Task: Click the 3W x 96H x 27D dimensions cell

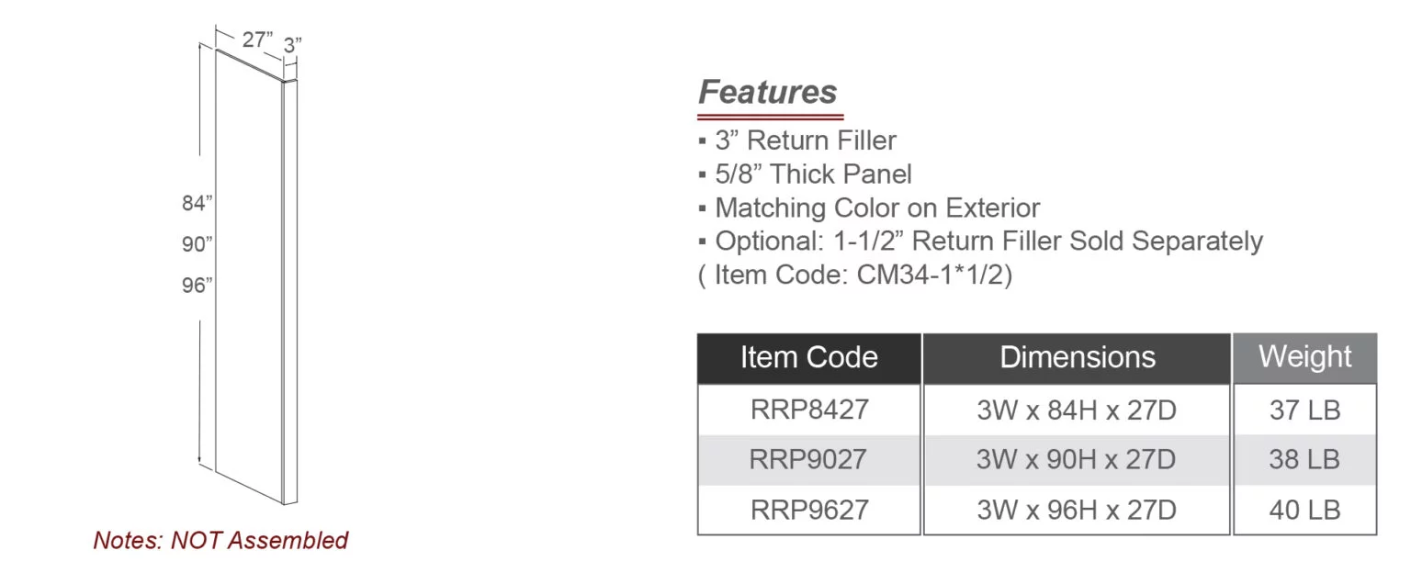Action: (x=1076, y=510)
